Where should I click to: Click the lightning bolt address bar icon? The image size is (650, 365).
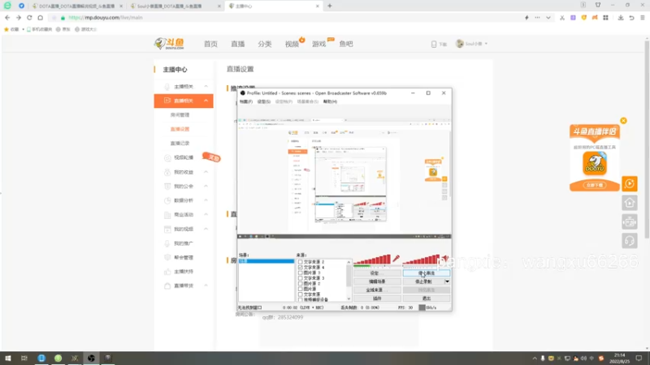tap(526, 18)
